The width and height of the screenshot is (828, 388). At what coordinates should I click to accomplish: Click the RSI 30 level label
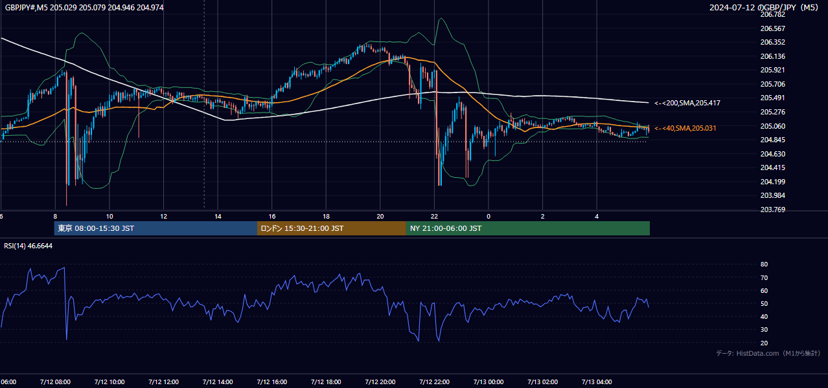pos(764,330)
